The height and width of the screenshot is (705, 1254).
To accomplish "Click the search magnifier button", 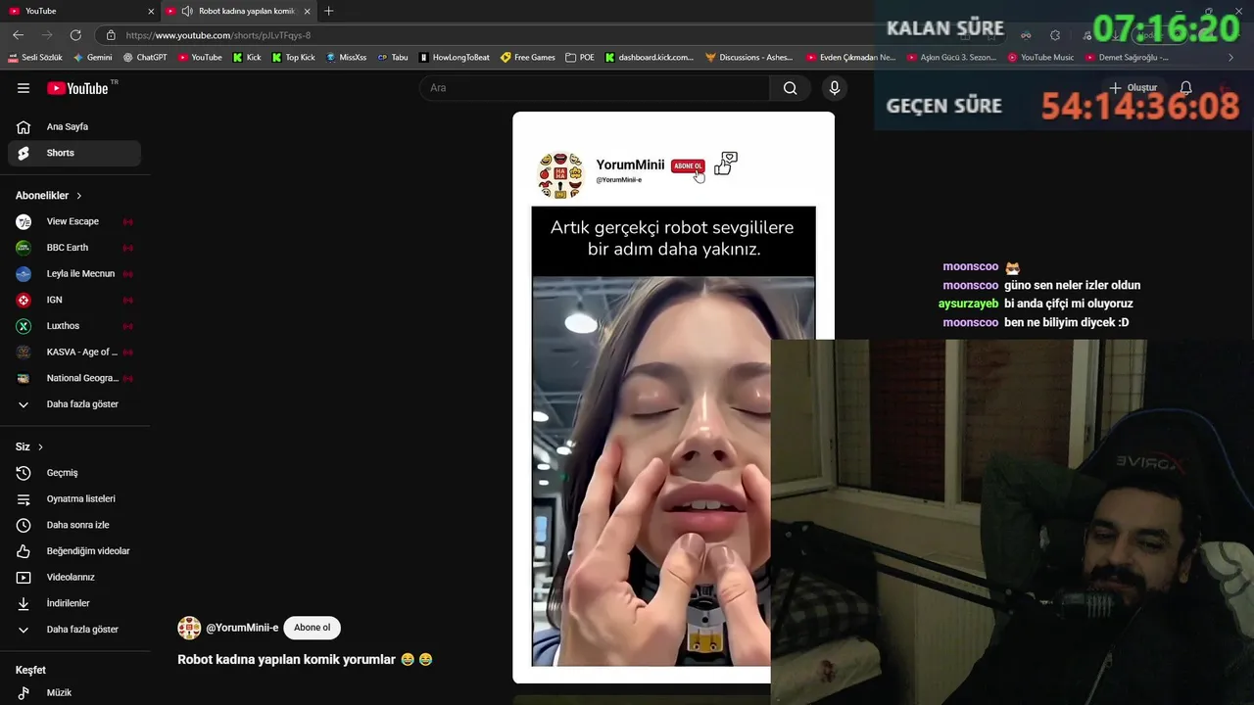I will pos(790,88).
